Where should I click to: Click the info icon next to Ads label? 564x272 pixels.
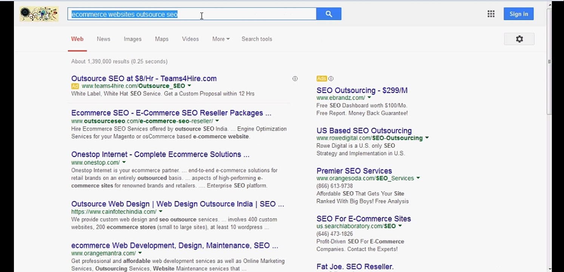[331, 79]
